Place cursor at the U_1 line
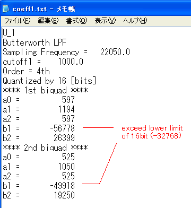This screenshot has width=191, height=208. tap(8, 33)
